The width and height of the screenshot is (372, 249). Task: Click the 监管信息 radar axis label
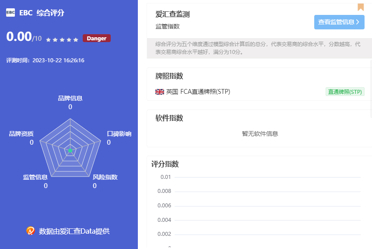35,177
